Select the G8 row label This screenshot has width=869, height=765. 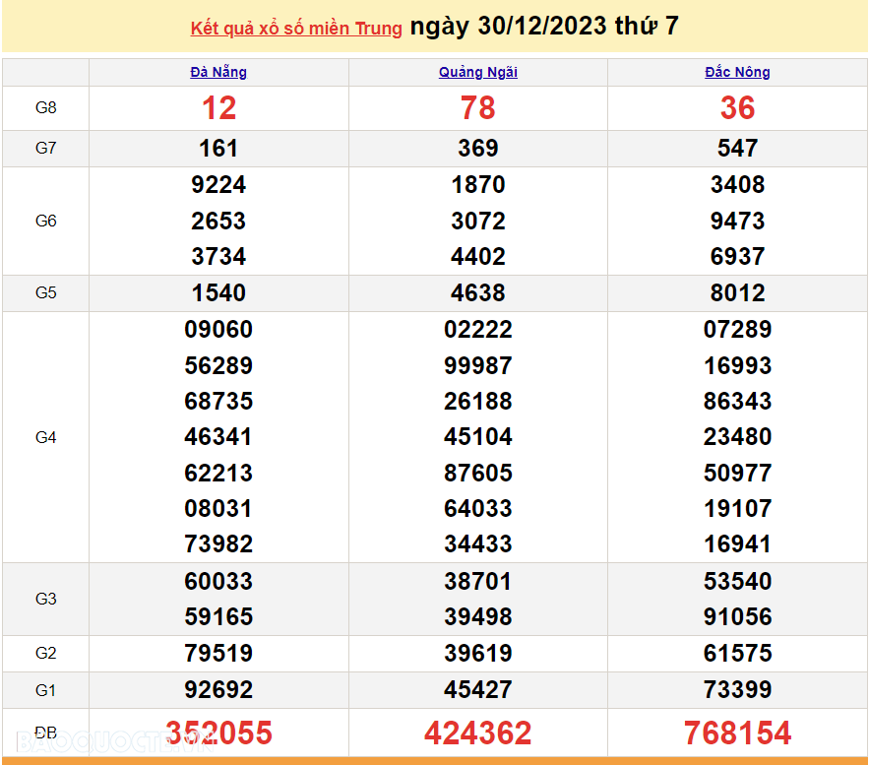tap(46, 108)
